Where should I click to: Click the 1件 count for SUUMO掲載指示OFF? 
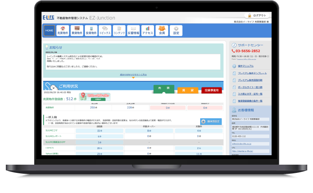tap(100, 142)
